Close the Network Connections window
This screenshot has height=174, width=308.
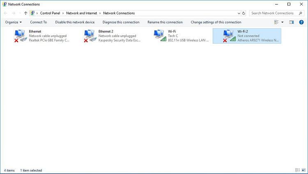301,4
